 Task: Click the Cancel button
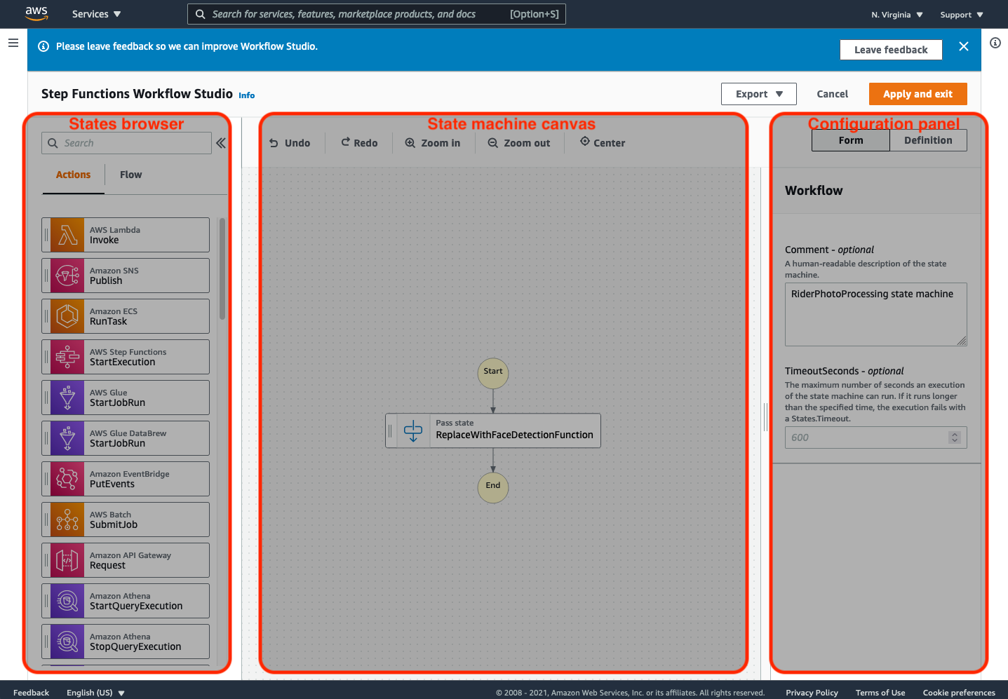833,94
